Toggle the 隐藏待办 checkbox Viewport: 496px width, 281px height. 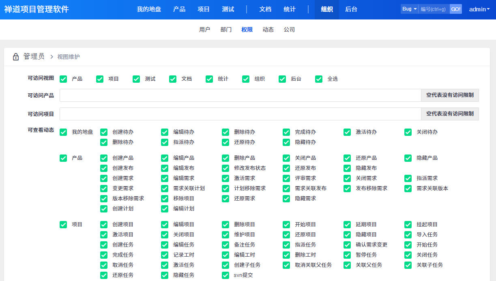[286, 142]
